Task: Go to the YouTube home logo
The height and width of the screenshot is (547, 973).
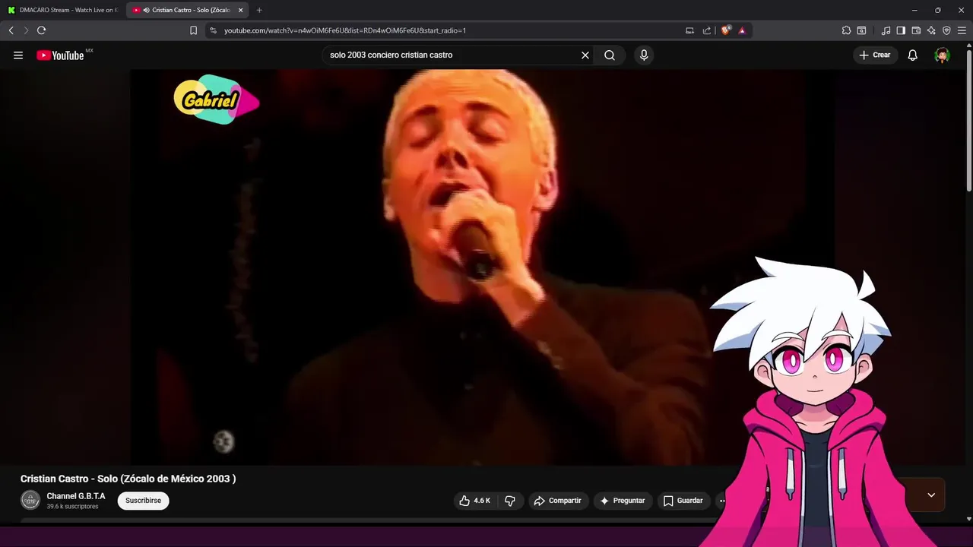Action: coord(61,55)
